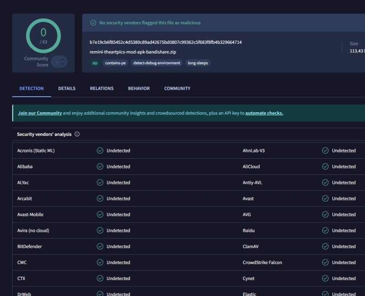Click the Undetected check icon for Avast-Mobile
The width and height of the screenshot is (365, 296).
100,214
